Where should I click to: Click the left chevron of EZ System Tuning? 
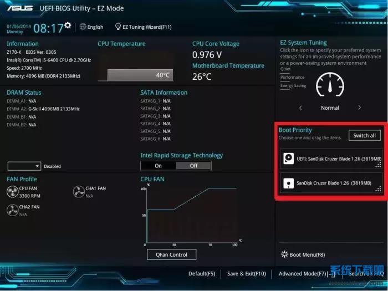point(300,108)
